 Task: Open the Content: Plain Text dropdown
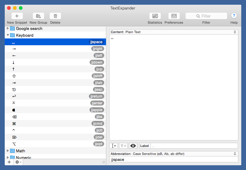pos(173,32)
